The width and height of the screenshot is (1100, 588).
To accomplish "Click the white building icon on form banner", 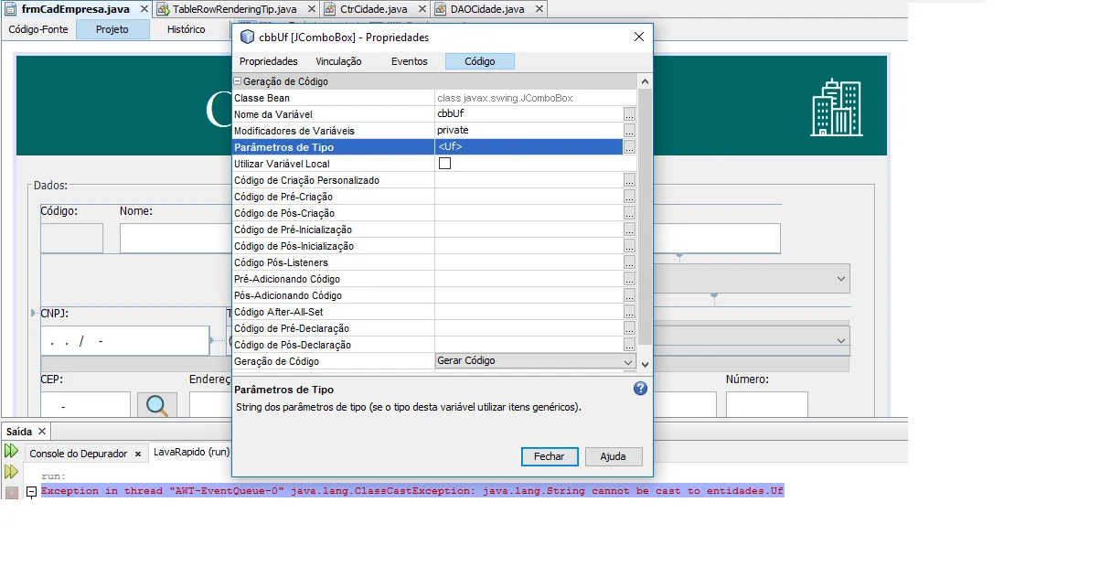I will click(837, 108).
